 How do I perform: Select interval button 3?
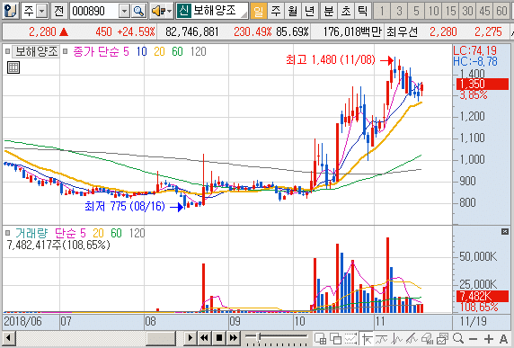click(x=399, y=11)
